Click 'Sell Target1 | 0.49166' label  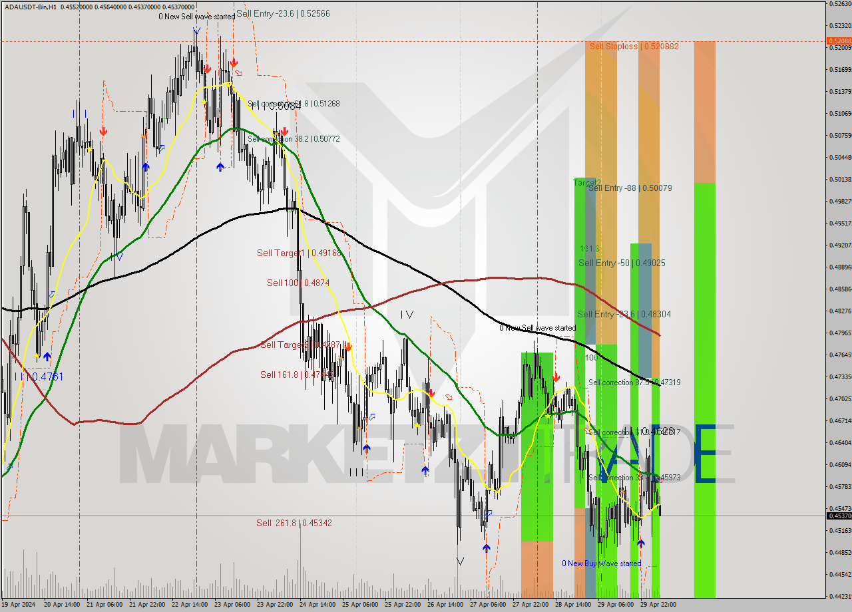[299, 253]
